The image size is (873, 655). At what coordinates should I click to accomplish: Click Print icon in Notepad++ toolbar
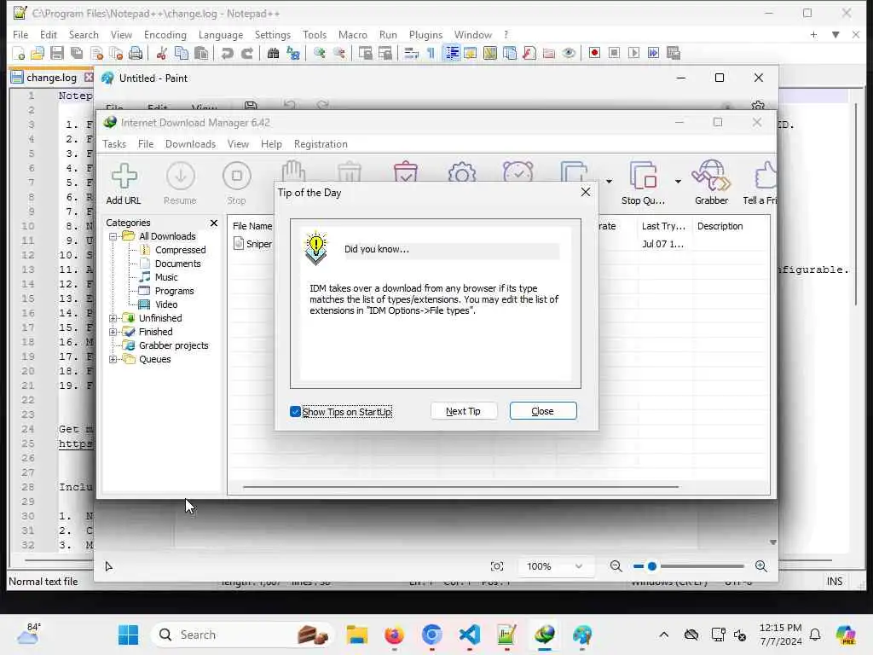136,53
